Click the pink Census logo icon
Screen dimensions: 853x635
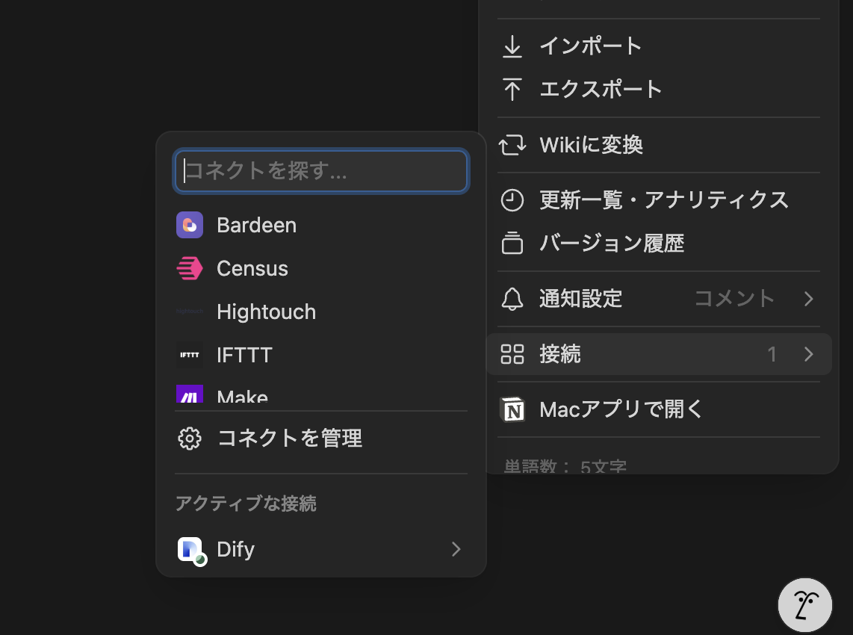coord(189,268)
